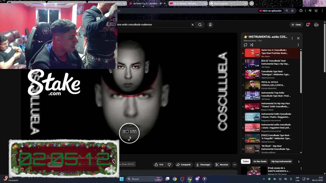Open YouTube notifications bell
The height and width of the screenshot is (183, 326).
tap(308, 25)
